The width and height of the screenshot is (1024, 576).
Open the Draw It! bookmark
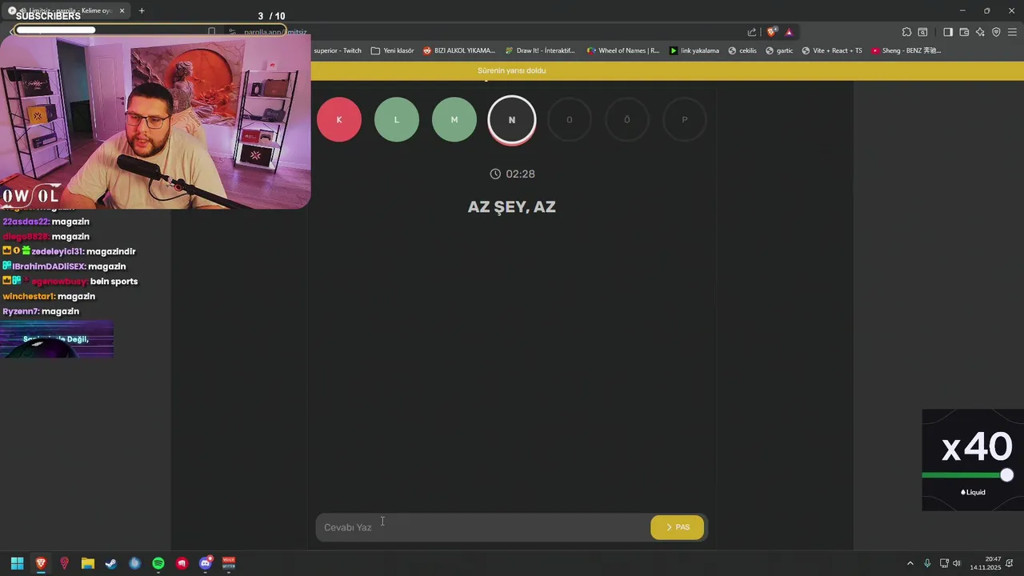click(540, 50)
